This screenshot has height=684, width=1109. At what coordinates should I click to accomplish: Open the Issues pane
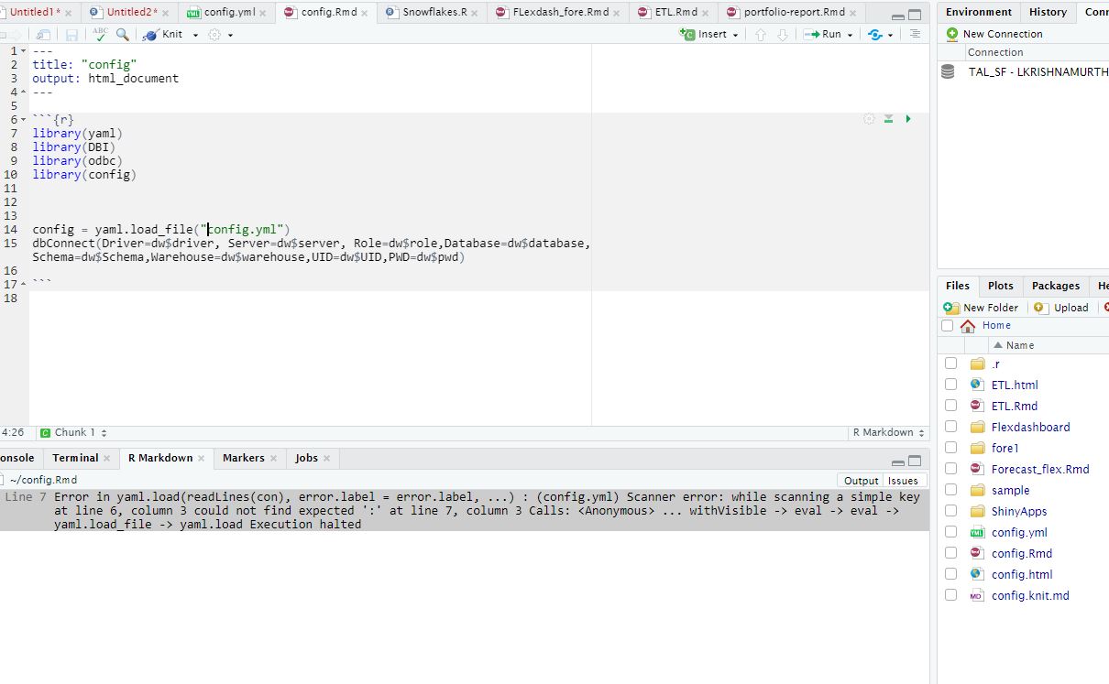903,480
